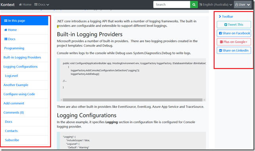Click the code scrollbar right arrow
This screenshot has width=255, height=151.
click(x=204, y=100)
